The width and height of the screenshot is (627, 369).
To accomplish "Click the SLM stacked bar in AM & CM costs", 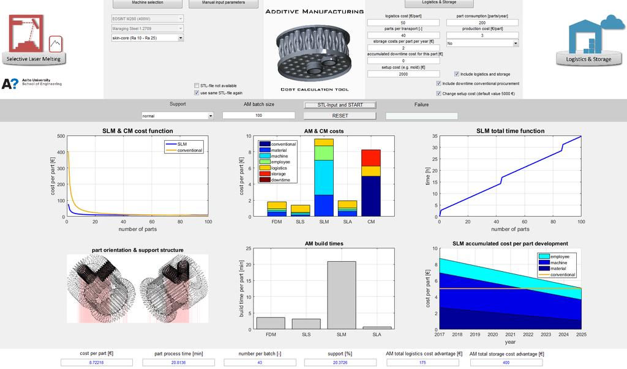I will [324, 178].
